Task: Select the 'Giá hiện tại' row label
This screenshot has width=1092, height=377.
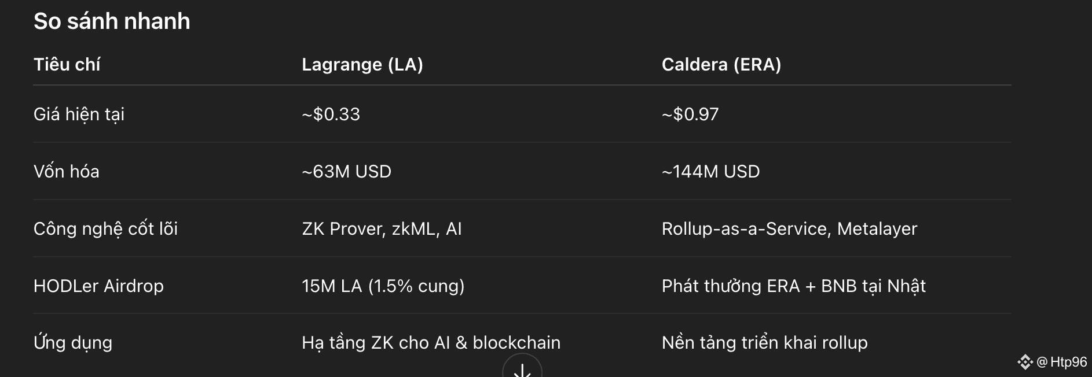Action: click(x=79, y=114)
